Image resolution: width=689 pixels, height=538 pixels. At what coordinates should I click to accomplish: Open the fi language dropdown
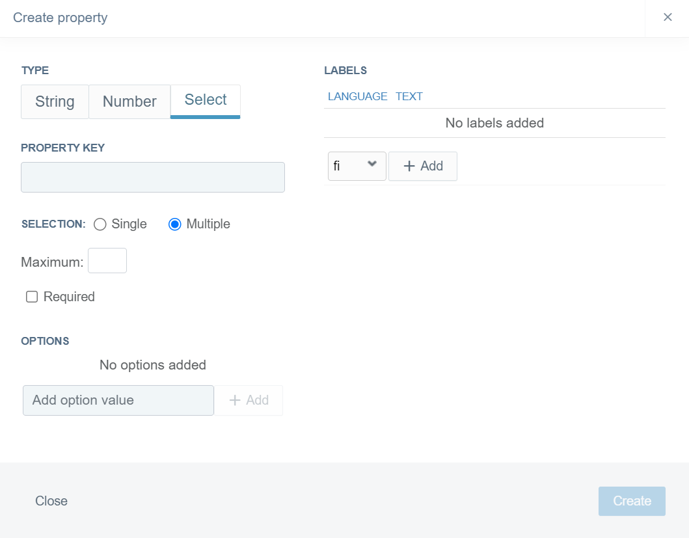(357, 166)
